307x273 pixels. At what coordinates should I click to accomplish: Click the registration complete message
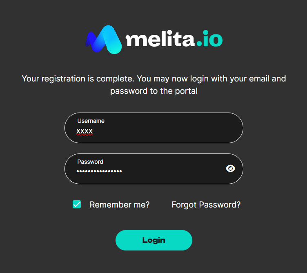click(x=154, y=79)
